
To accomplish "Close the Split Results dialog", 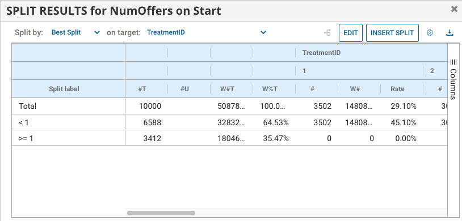I will point(454,10).
